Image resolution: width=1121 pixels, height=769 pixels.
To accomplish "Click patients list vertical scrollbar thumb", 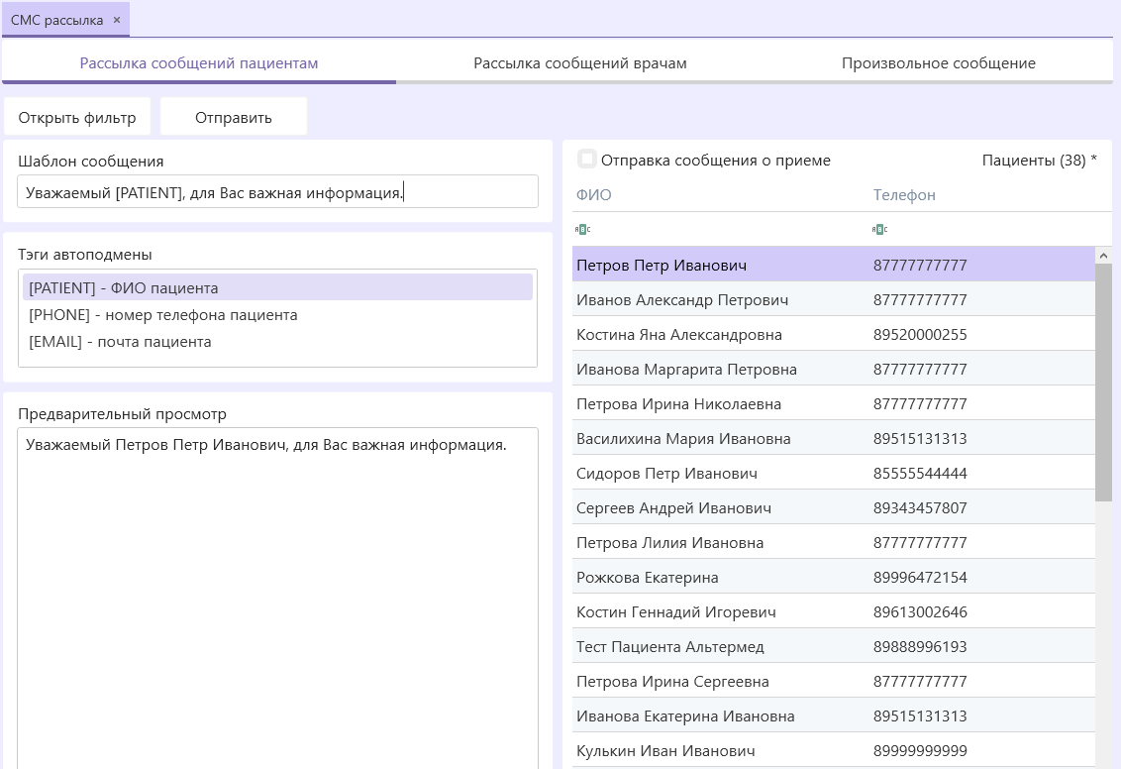I will (1103, 383).
